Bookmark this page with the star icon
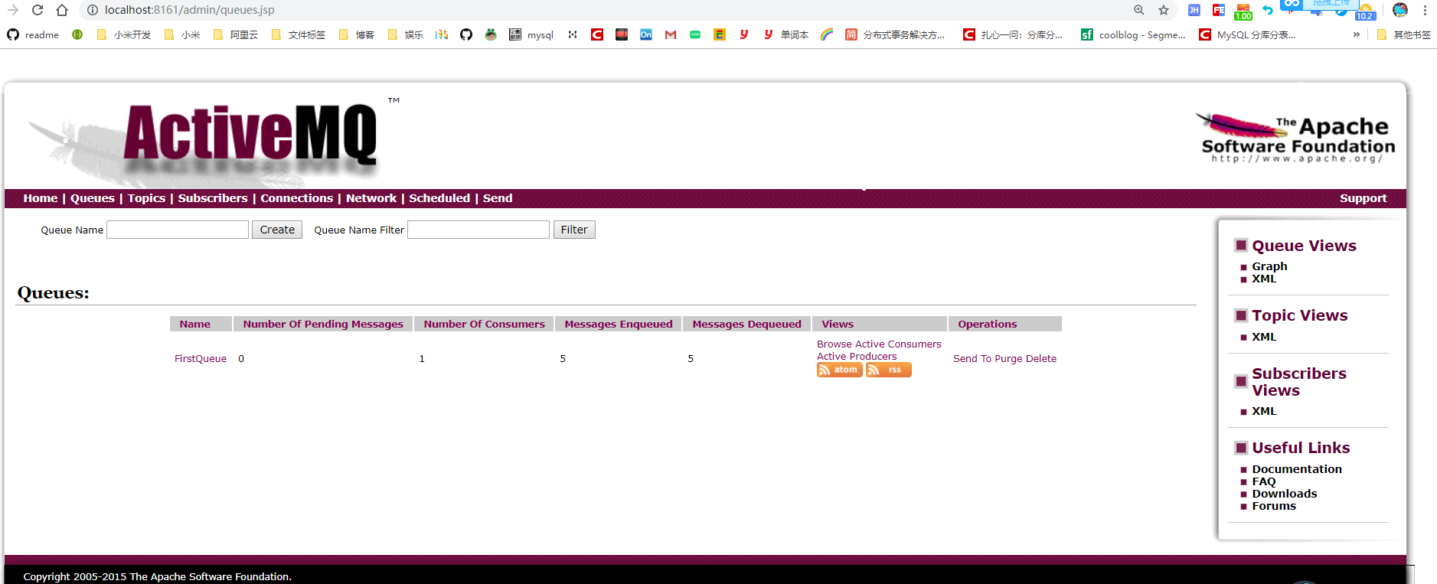This screenshot has width=1437, height=584. pyautogui.click(x=1164, y=10)
